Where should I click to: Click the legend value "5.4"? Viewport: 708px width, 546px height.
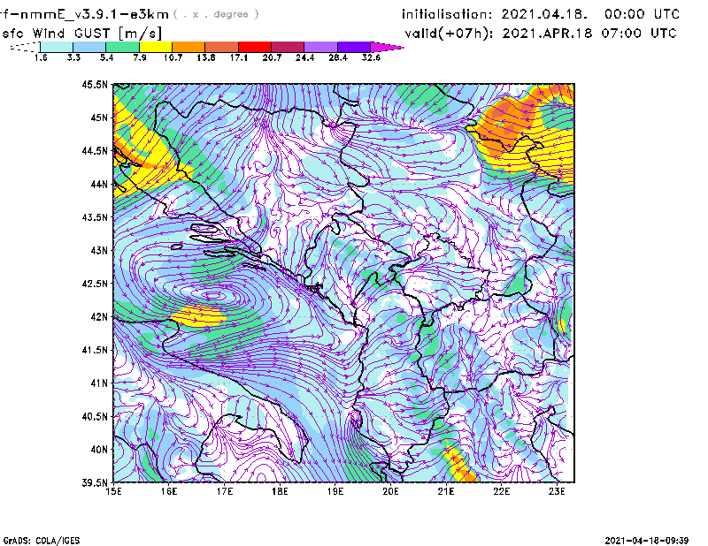tap(106, 57)
